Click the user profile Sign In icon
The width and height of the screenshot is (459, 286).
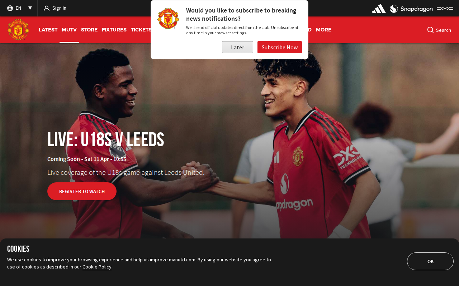coord(47,8)
